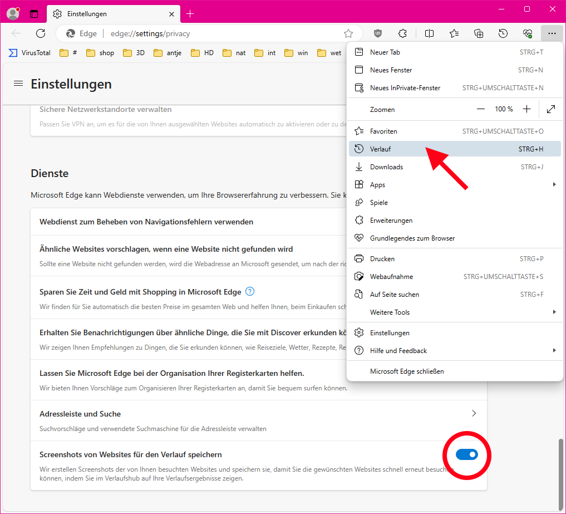Viewport: 566px width, 514px height.
Task: Increase zoom with plus button
Action: (526, 109)
